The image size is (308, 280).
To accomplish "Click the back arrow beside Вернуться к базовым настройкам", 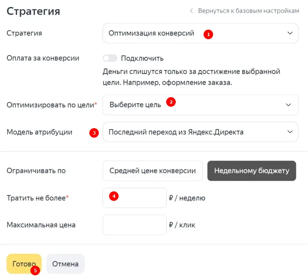I will click(x=191, y=11).
